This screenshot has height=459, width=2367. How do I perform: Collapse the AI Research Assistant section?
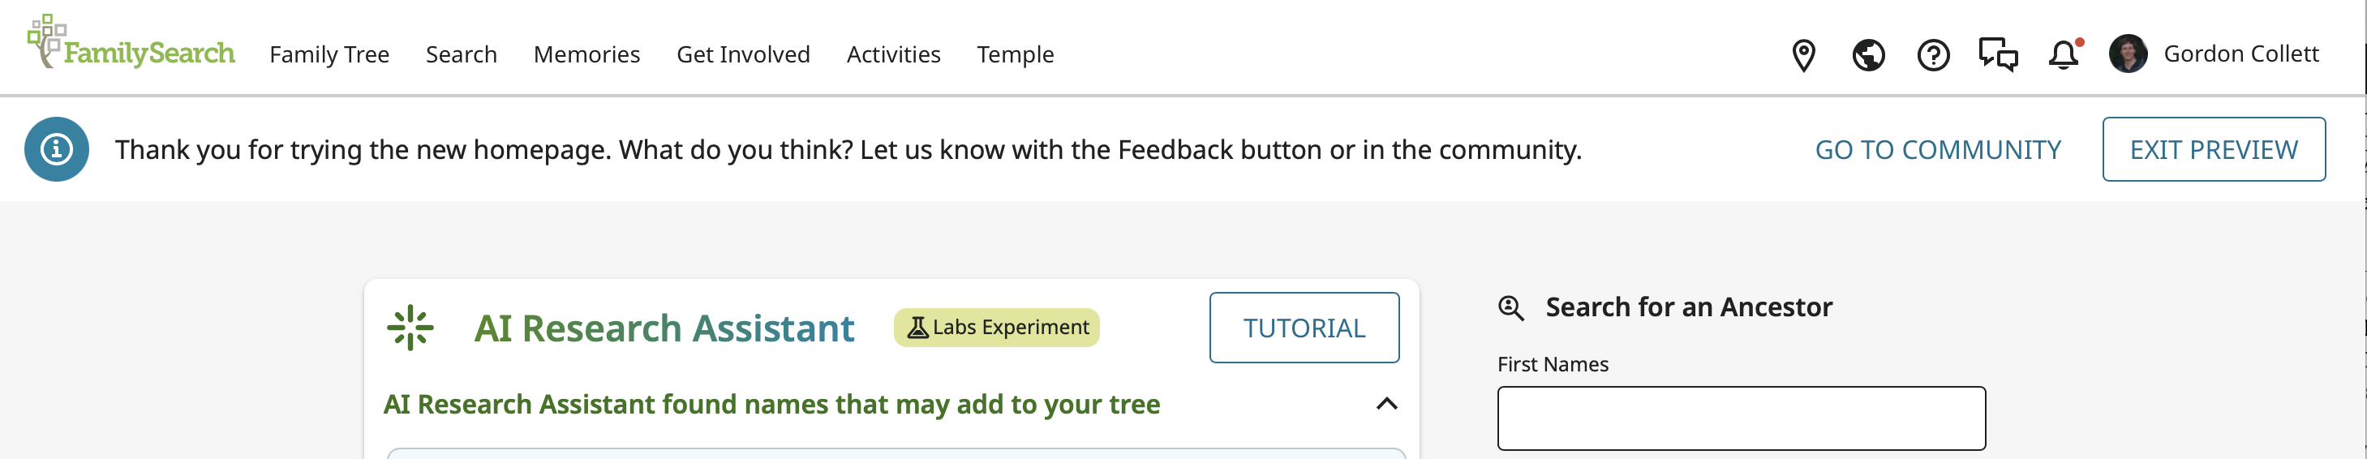coord(1386,404)
